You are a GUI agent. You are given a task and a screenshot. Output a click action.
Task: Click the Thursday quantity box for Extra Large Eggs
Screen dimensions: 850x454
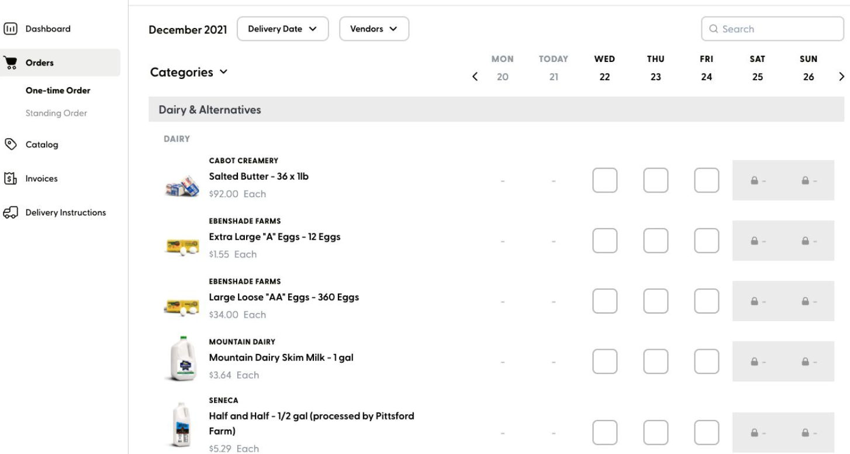pos(655,240)
